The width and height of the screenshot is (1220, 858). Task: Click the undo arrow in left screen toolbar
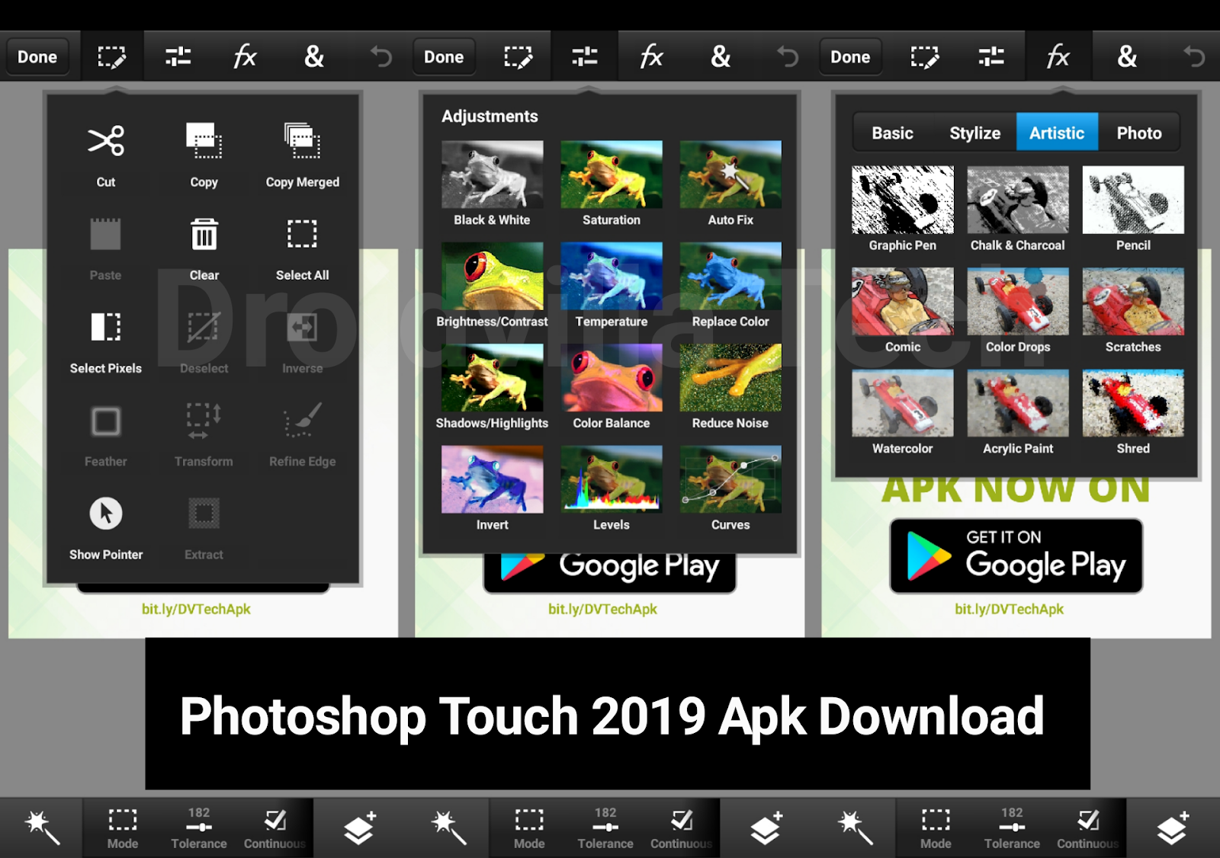(x=381, y=56)
